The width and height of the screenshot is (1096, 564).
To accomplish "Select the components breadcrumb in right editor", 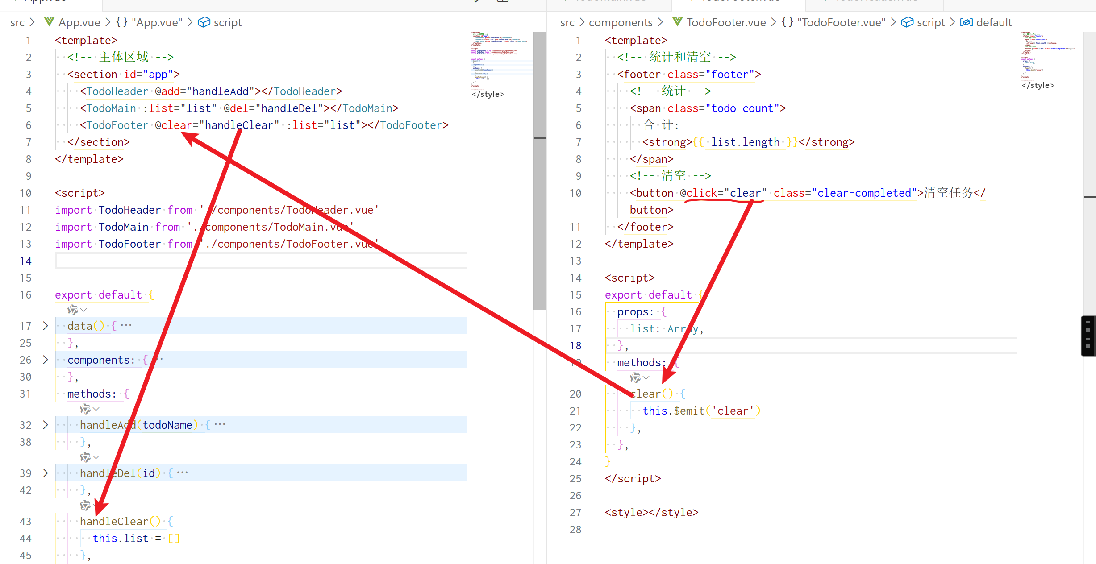I will tap(620, 22).
